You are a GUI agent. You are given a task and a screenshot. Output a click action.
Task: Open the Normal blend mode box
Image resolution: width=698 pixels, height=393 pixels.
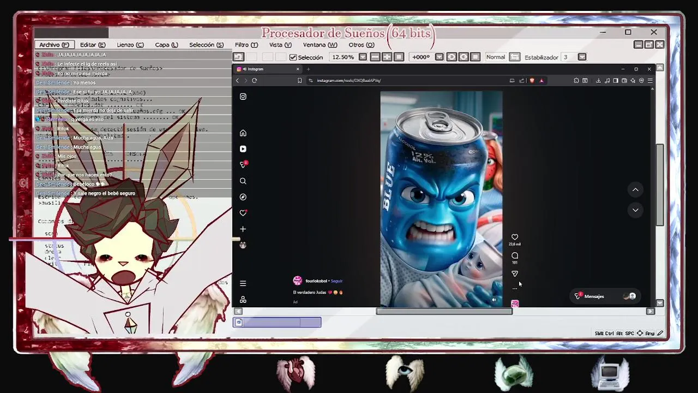pos(496,57)
